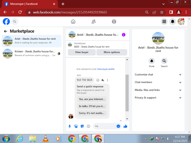Viewport: 191px width, 143px height.
Task: Open the account profile picture menu
Action: (x=181, y=22)
